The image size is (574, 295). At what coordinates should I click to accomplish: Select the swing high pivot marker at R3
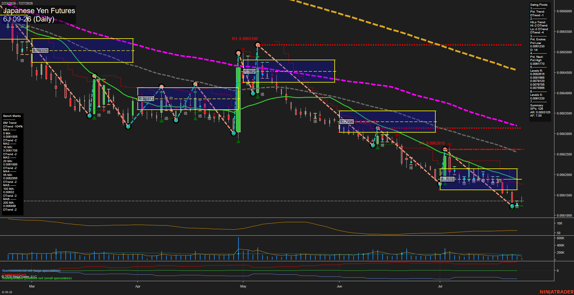click(x=258, y=45)
